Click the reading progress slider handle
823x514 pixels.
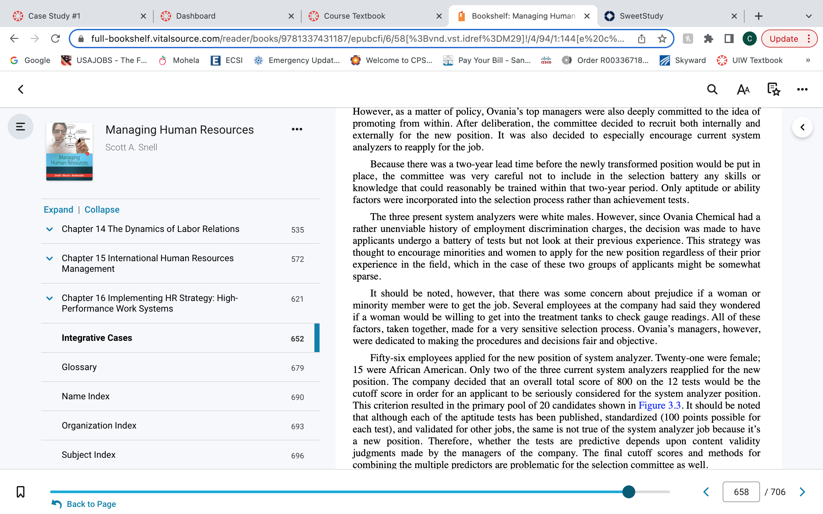pyautogui.click(x=629, y=492)
